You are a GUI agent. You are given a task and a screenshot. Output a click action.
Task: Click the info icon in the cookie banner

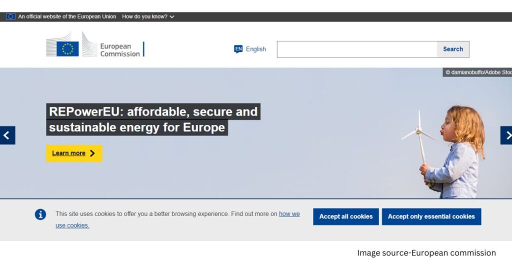[40, 214]
